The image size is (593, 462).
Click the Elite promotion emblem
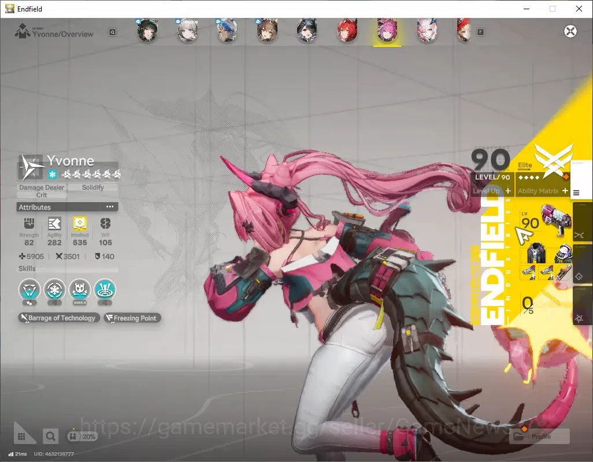(554, 161)
